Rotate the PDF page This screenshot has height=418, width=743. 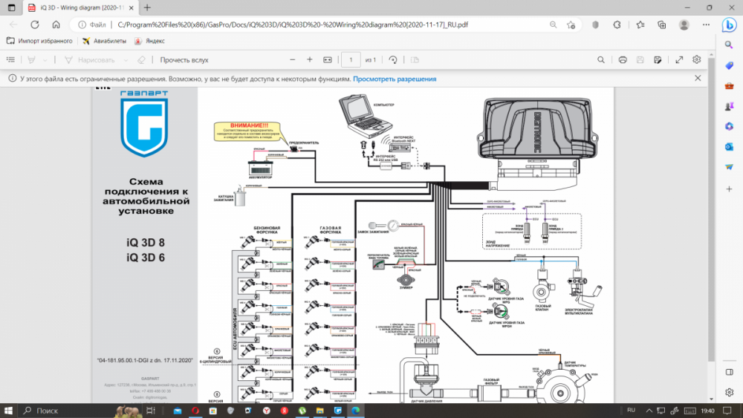click(393, 59)
